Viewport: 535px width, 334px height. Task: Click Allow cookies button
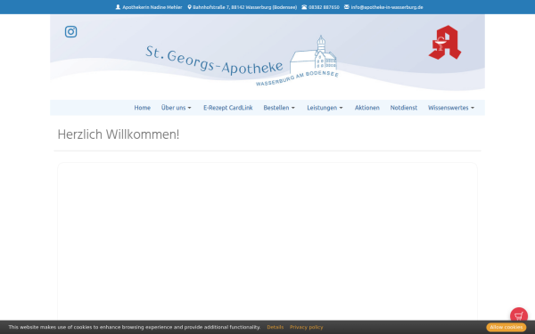[506, 327]
